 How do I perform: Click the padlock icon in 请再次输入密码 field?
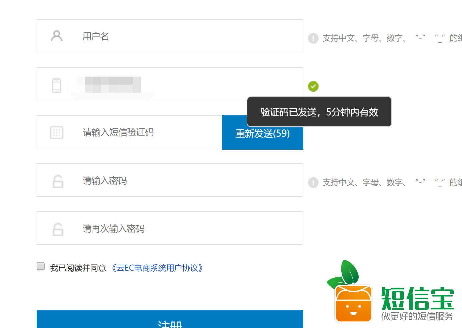58,229
